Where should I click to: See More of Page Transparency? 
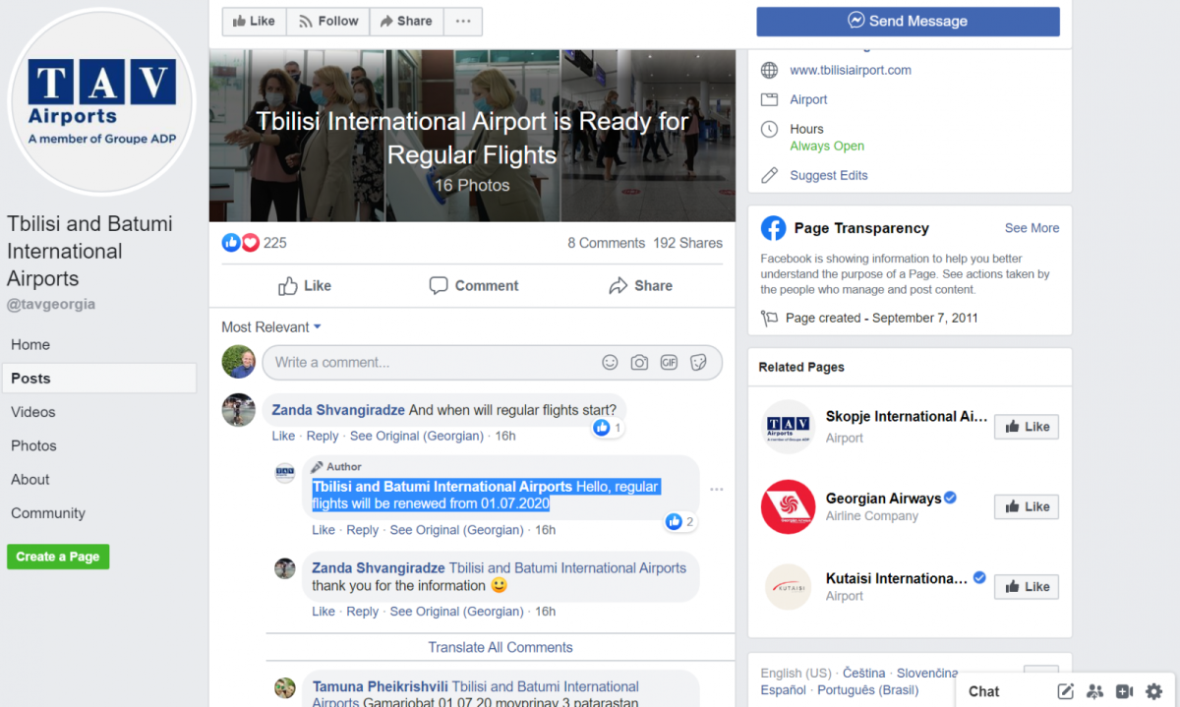pos(1032,228)
